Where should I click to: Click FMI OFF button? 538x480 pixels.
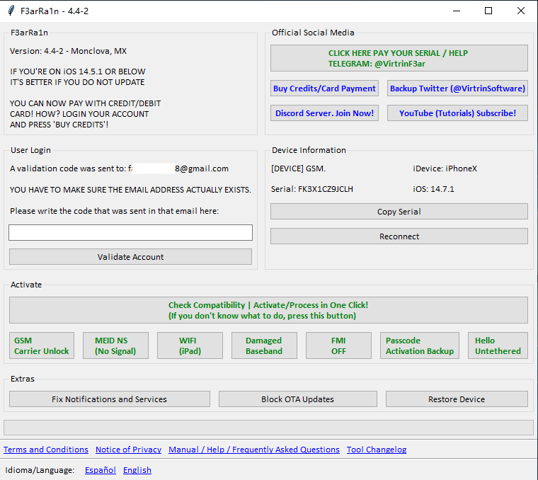click(x=338, y=345)
